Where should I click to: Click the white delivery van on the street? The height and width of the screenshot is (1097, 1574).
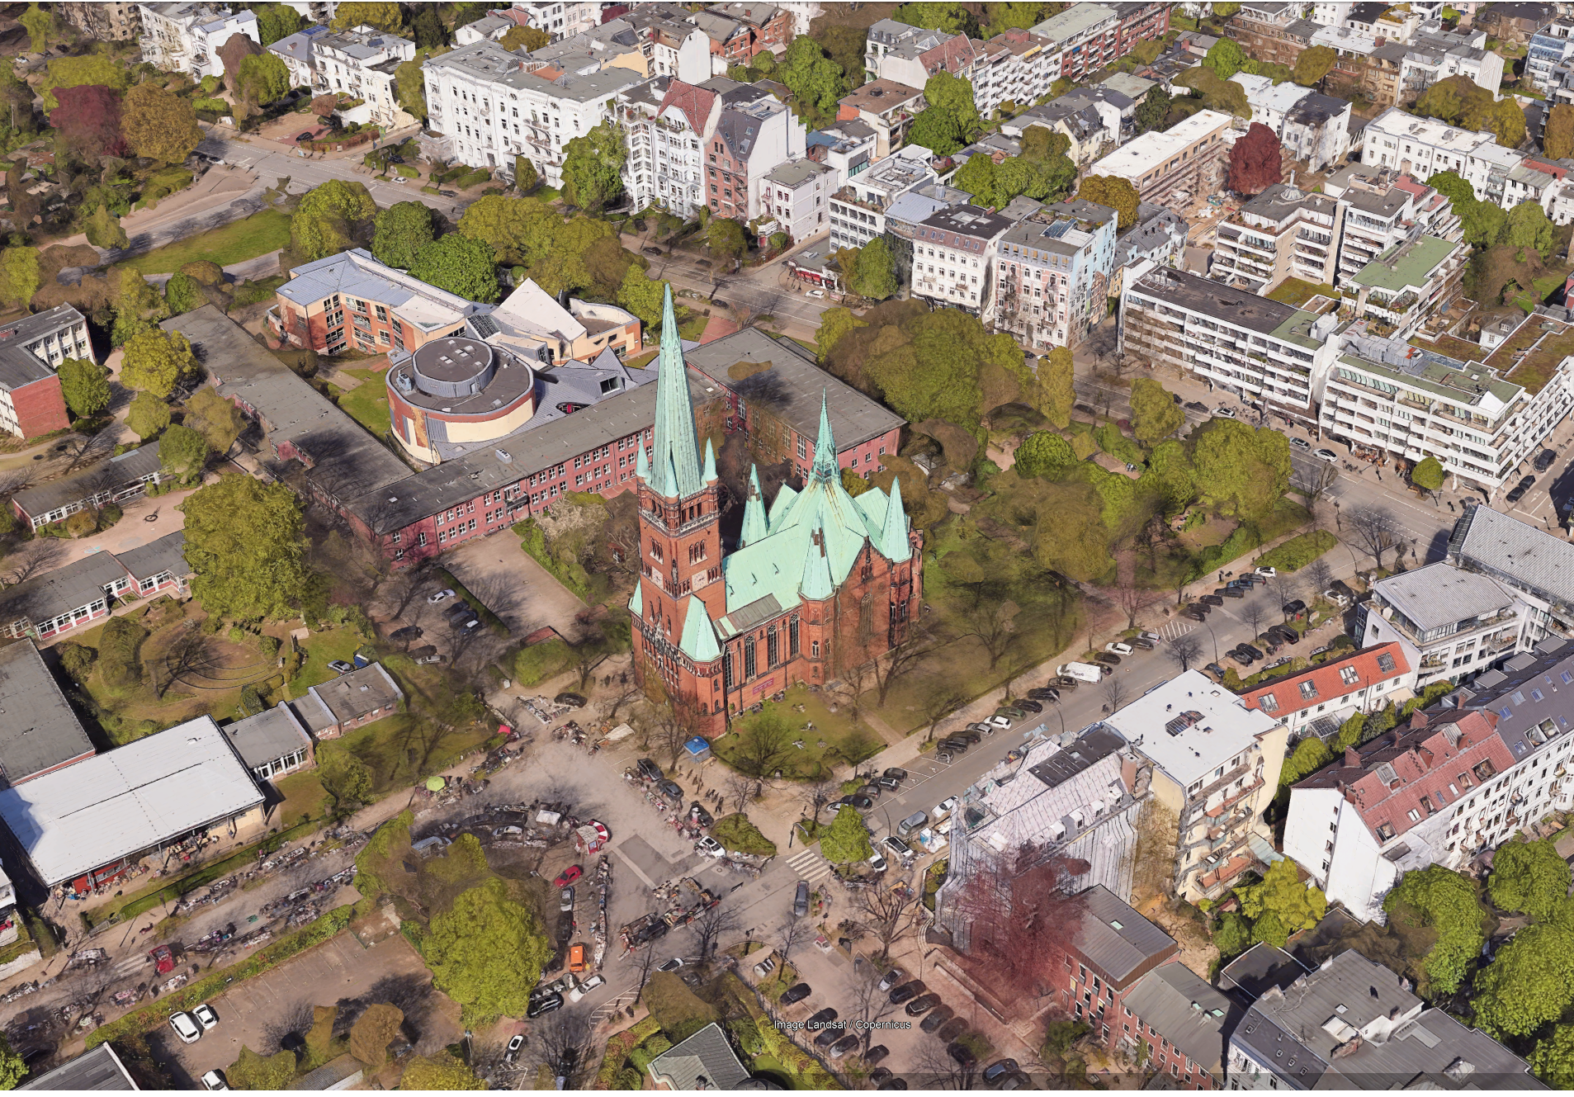[1078, 672]
